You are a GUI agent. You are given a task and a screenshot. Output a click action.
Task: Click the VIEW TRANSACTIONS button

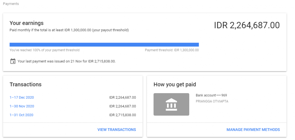point(117,130)
